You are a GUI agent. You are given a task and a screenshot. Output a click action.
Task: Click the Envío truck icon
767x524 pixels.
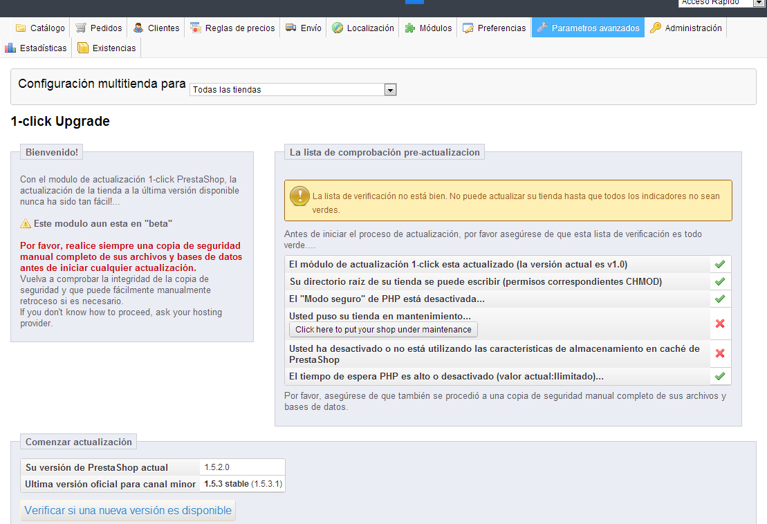coord(290,28)
